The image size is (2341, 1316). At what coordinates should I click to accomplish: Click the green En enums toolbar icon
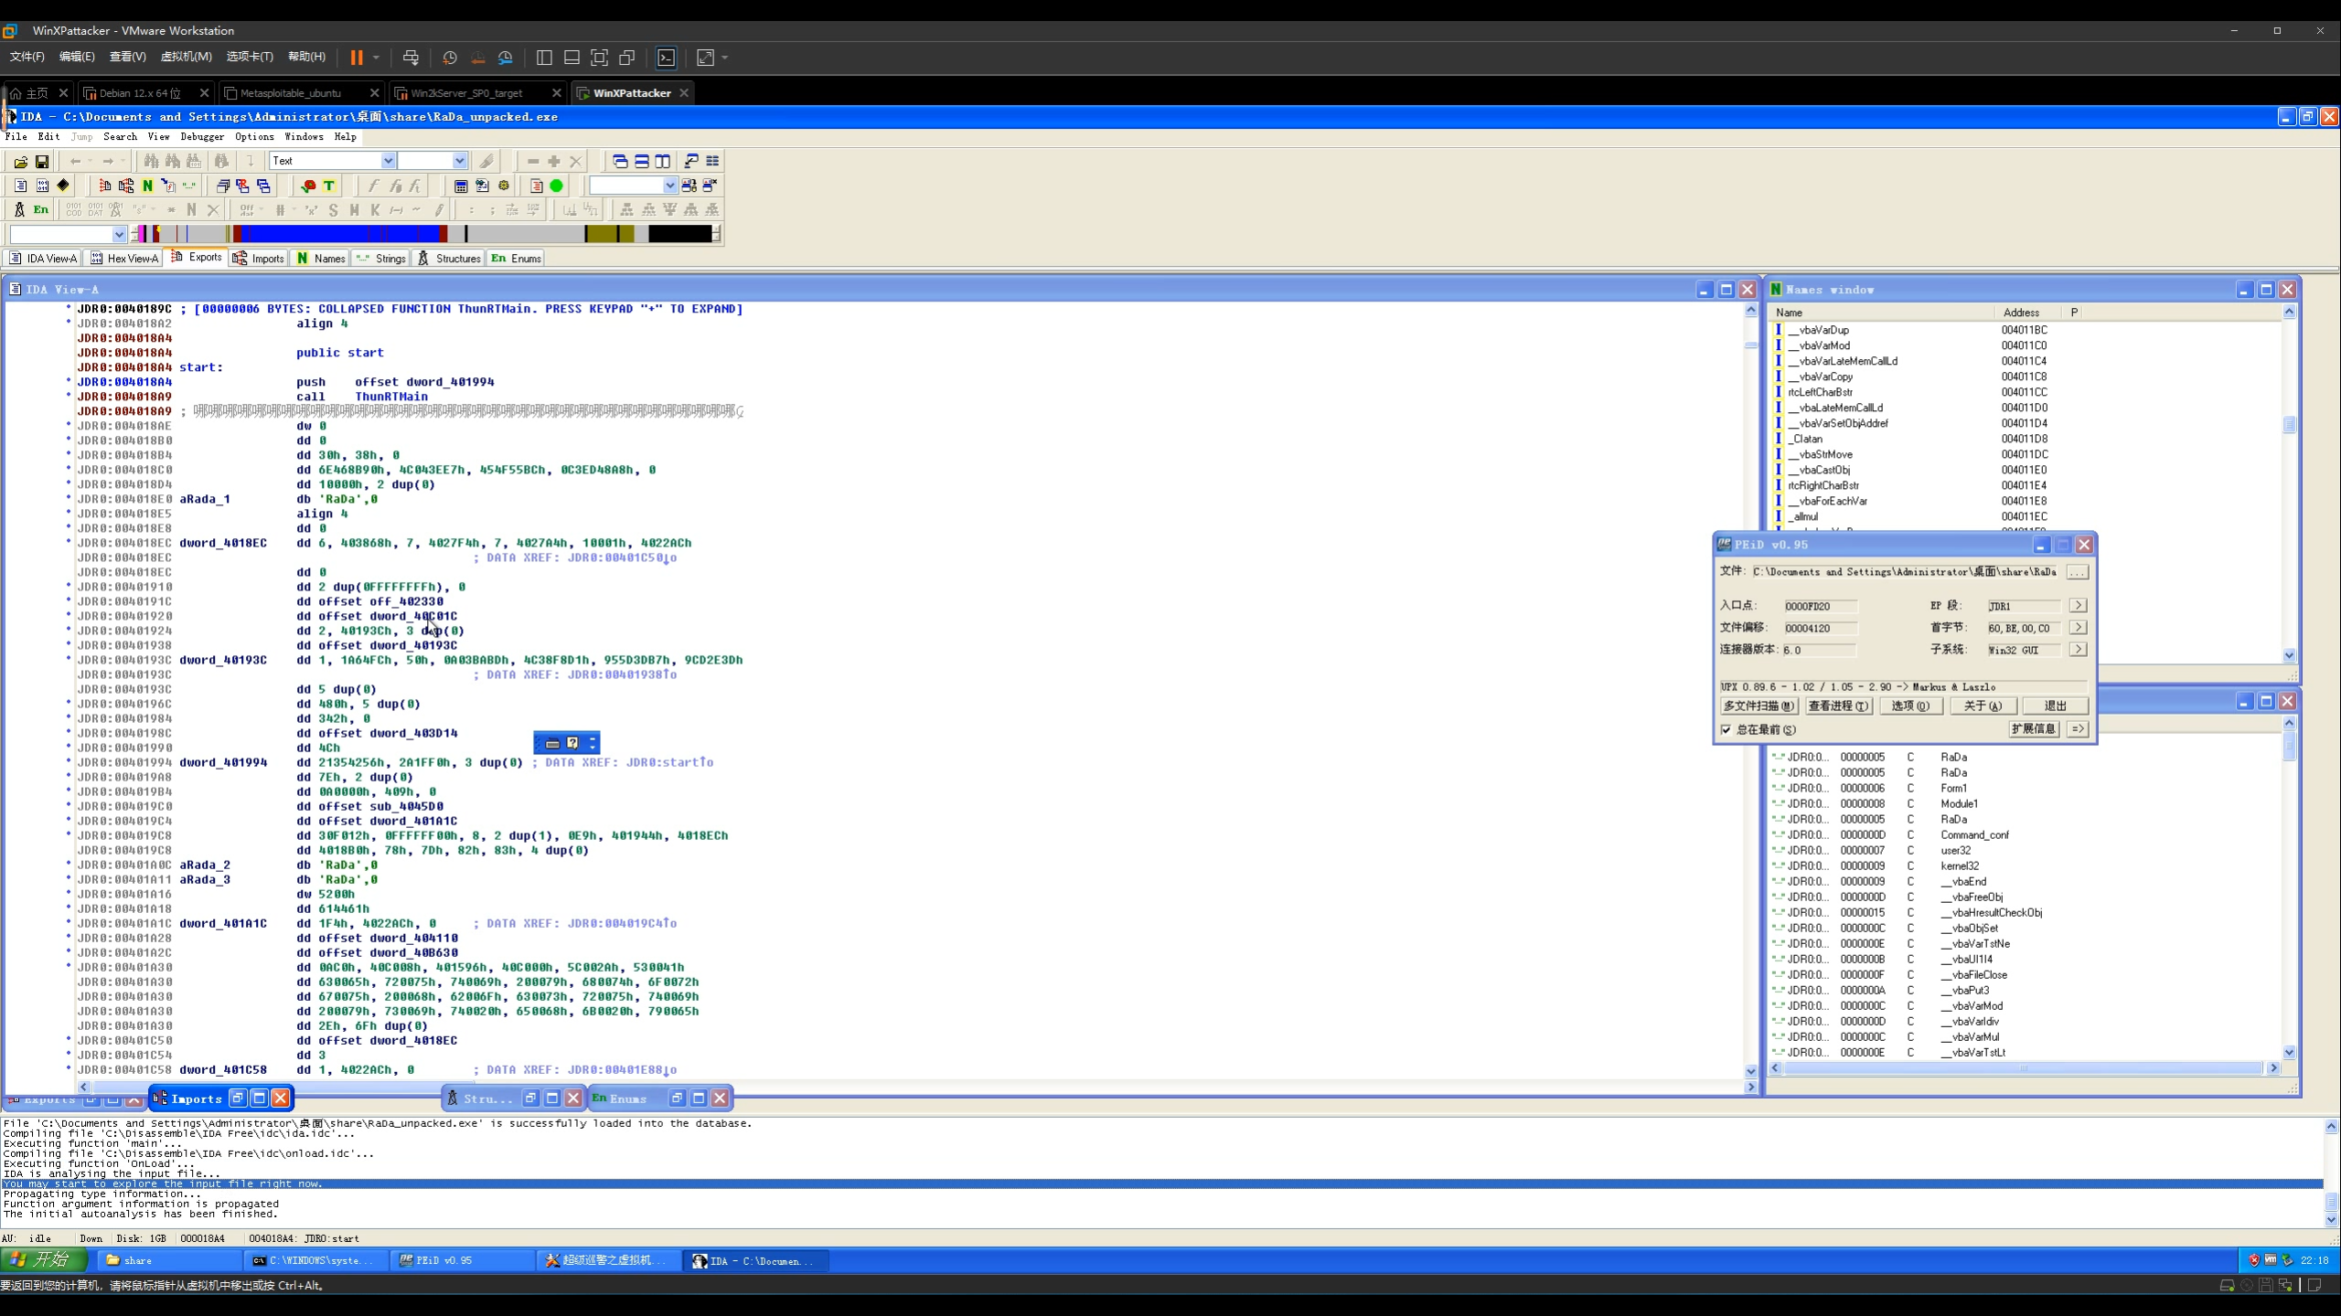click(41, 209)
